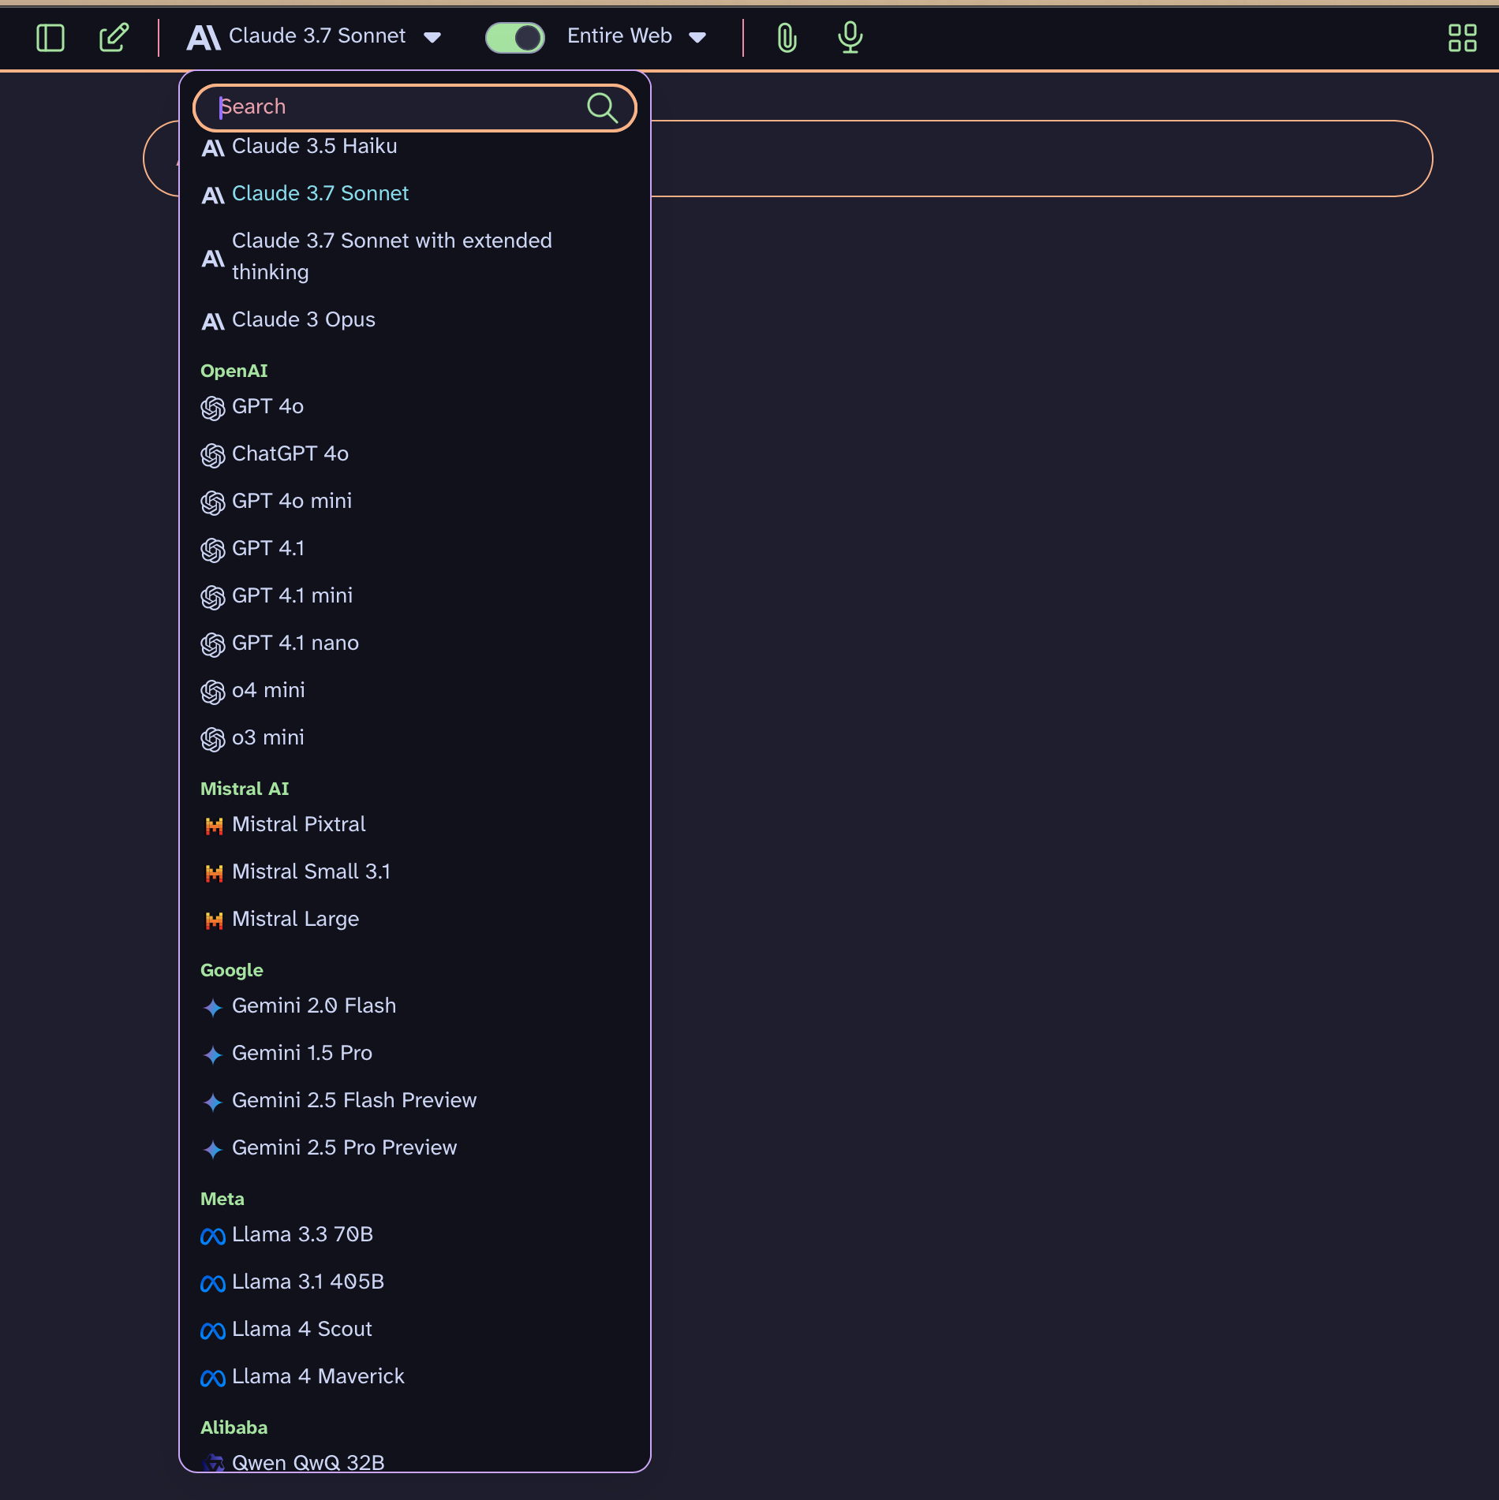Screen dimensions: 1499x1500
Task: Switch to Llama 4 Maverick
Action: click(x=317, y=1376)
